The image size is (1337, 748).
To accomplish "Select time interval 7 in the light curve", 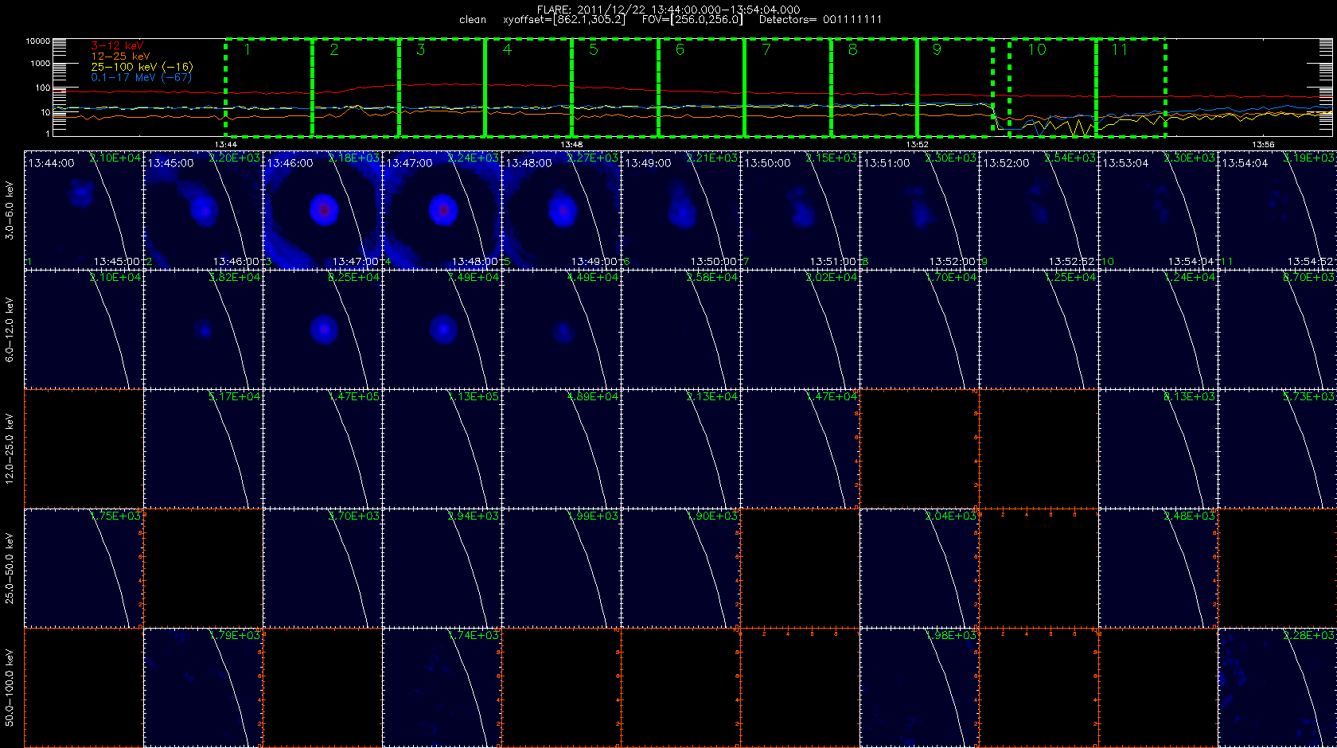I will 788,87.
